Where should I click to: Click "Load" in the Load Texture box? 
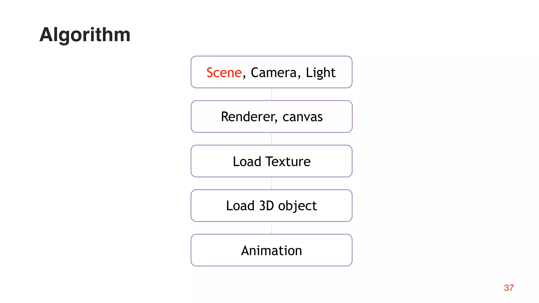247,161
